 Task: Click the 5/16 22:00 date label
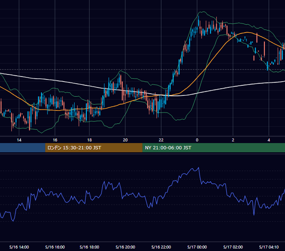coord(161,247)
